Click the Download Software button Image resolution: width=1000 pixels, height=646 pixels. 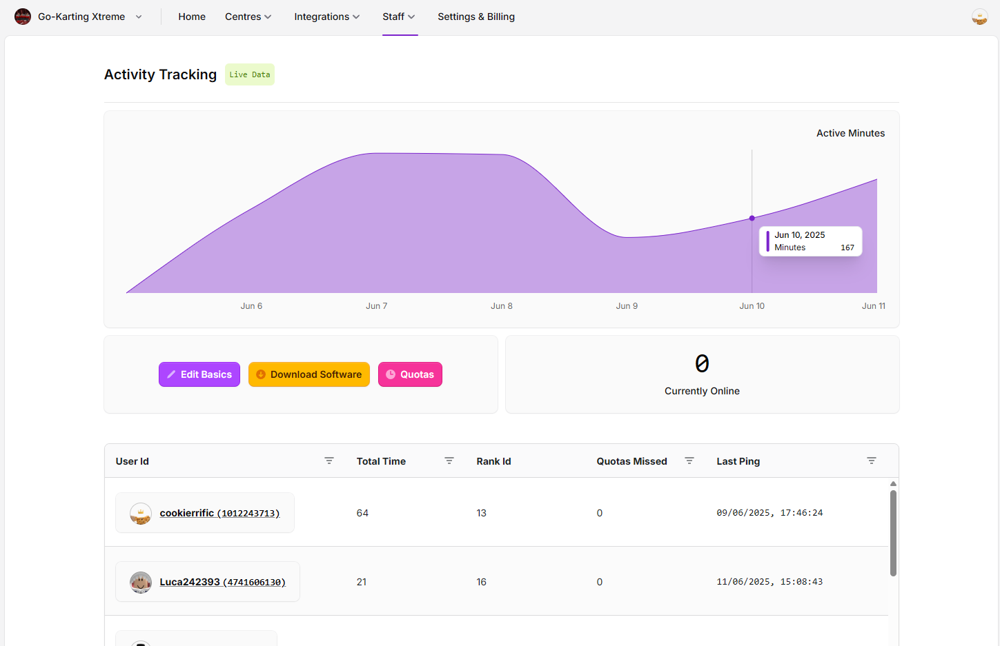[x=309, y=374]
